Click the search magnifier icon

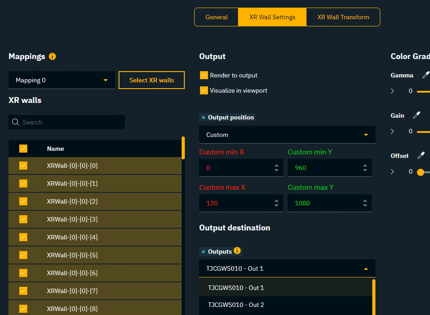(x=16, y=122)
